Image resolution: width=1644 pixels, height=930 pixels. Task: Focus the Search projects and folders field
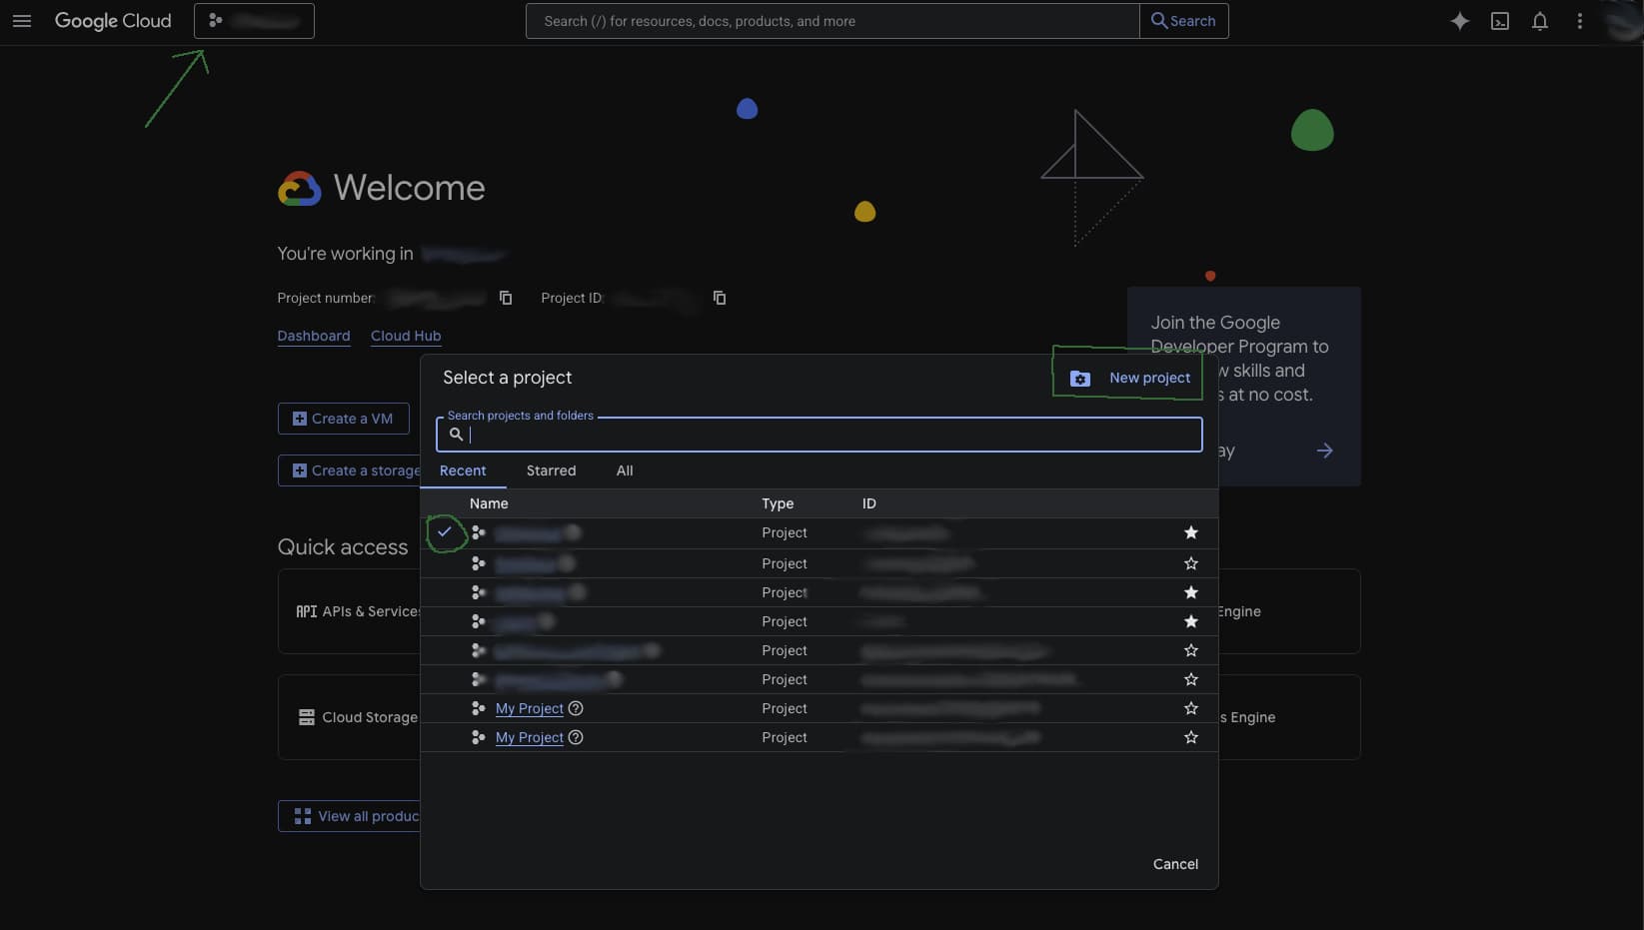pos(820,435)
